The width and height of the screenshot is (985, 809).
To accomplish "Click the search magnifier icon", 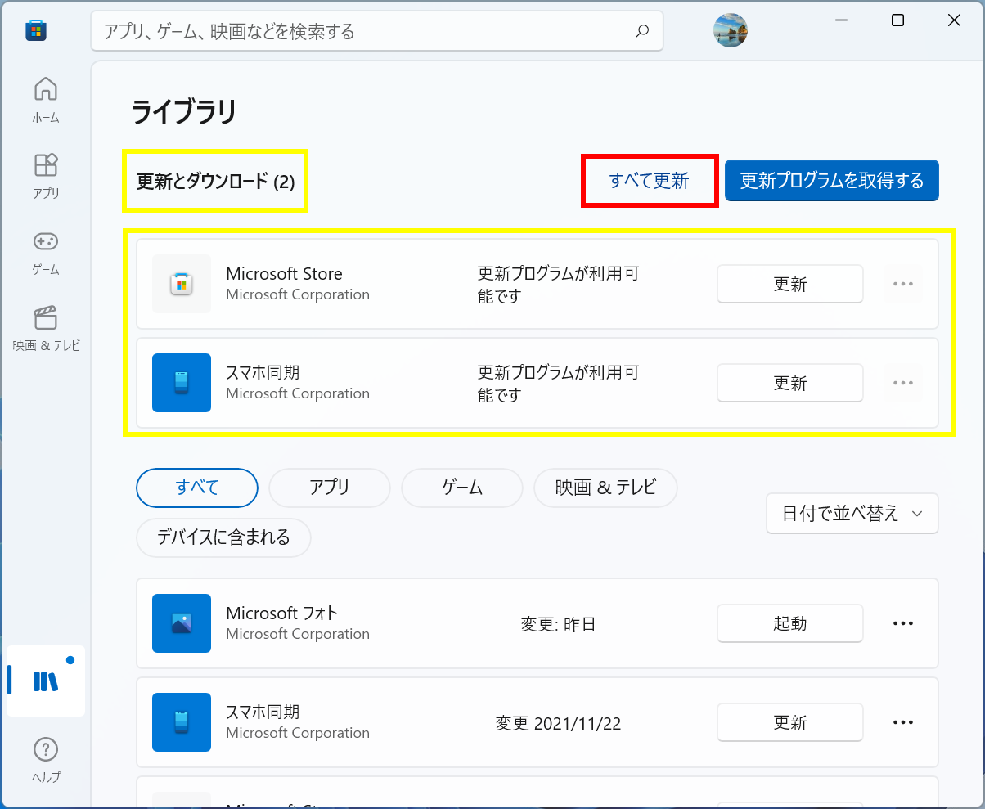I will coord(642,31).
